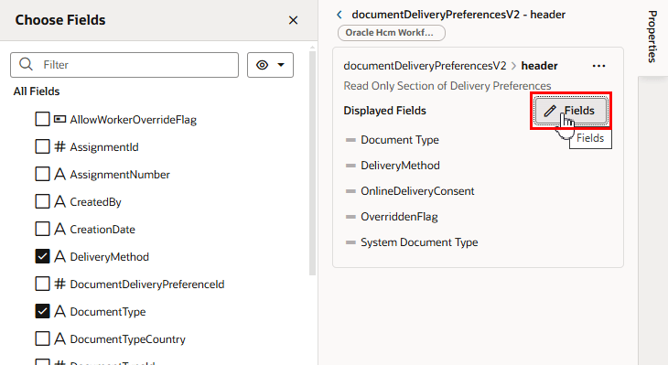Click the text type icon beside AssignmentNumber
668x365 pixels.
60,174
